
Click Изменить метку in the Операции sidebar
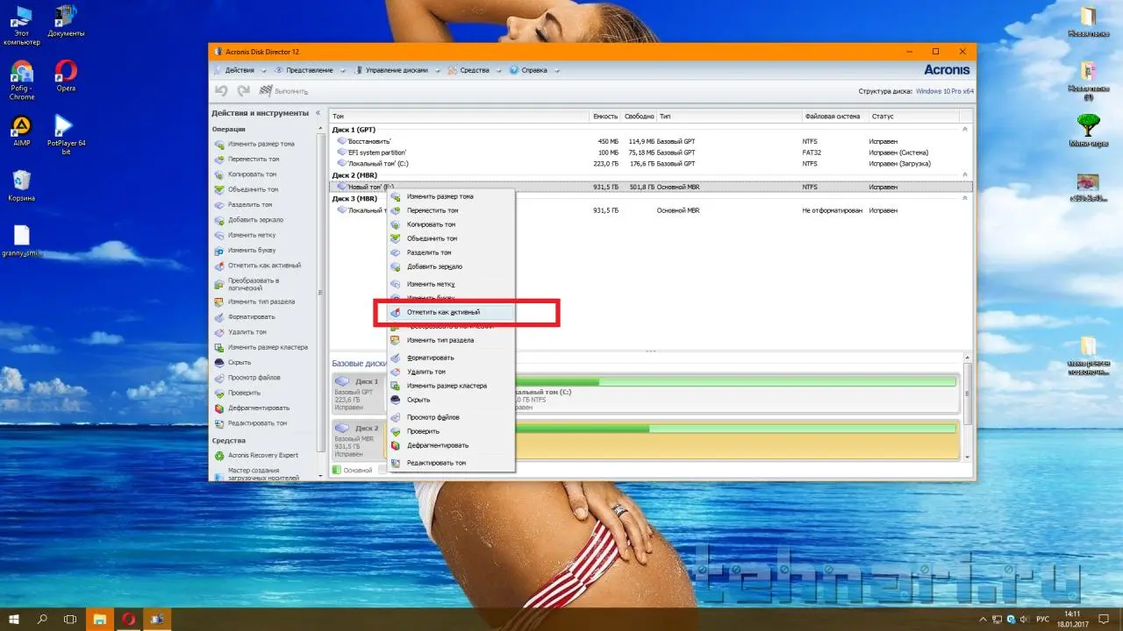[x=245, y=235]
